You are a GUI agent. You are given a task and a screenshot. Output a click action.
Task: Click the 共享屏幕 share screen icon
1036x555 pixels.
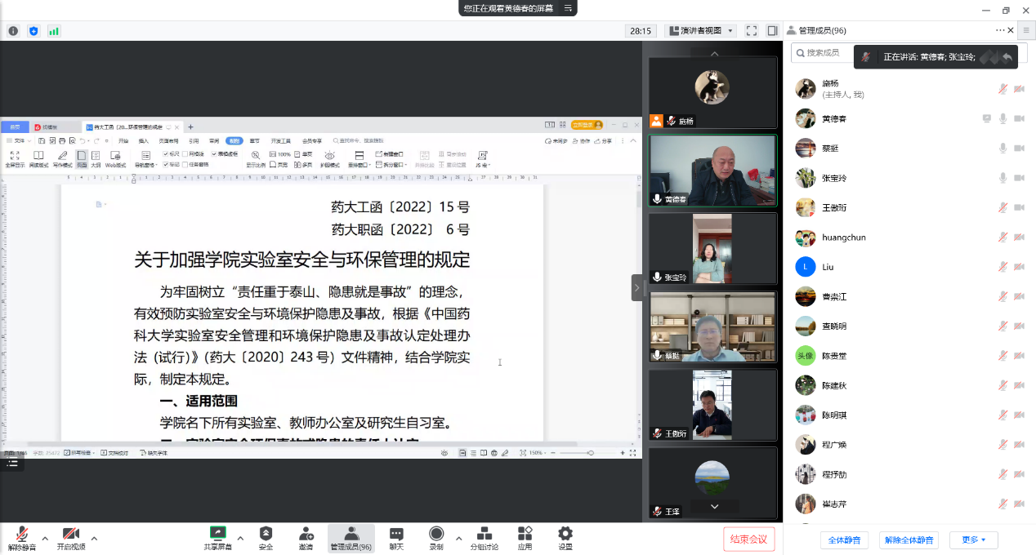pos(217,535)
